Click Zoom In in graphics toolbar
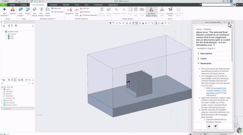The image size is (243, 135). (120, 23)
